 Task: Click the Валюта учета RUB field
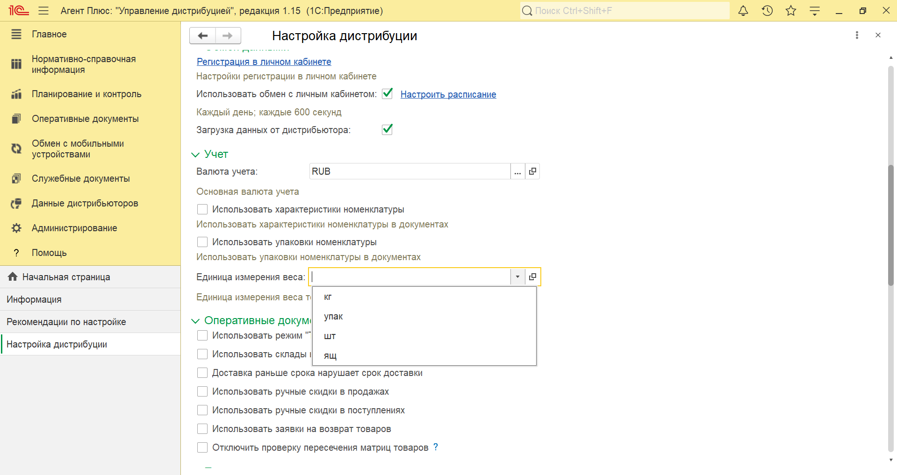tap(409, 171)
